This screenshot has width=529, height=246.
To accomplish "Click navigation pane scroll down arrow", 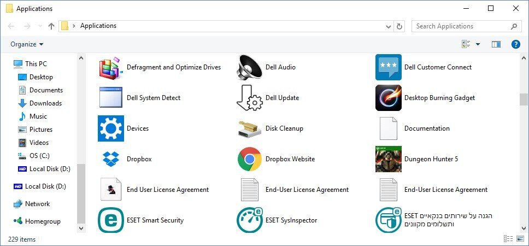I will (x=81, y=229).
